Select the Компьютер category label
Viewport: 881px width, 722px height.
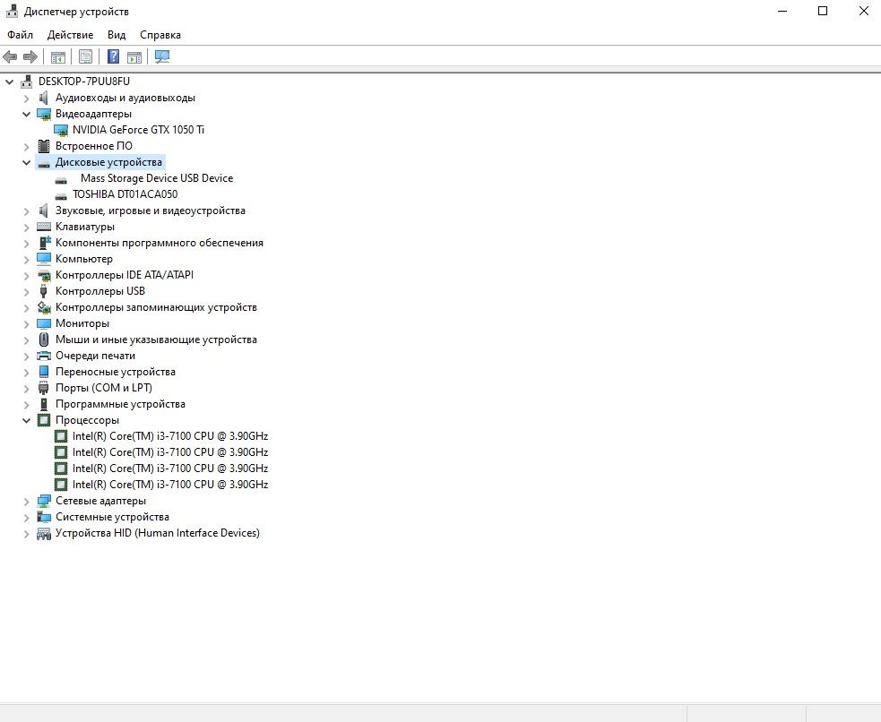point(83,259)
